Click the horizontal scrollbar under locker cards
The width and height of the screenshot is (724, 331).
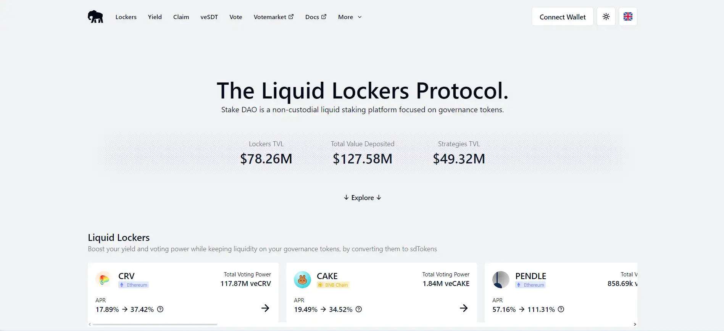pyautogui.click(x=155, y=325)
